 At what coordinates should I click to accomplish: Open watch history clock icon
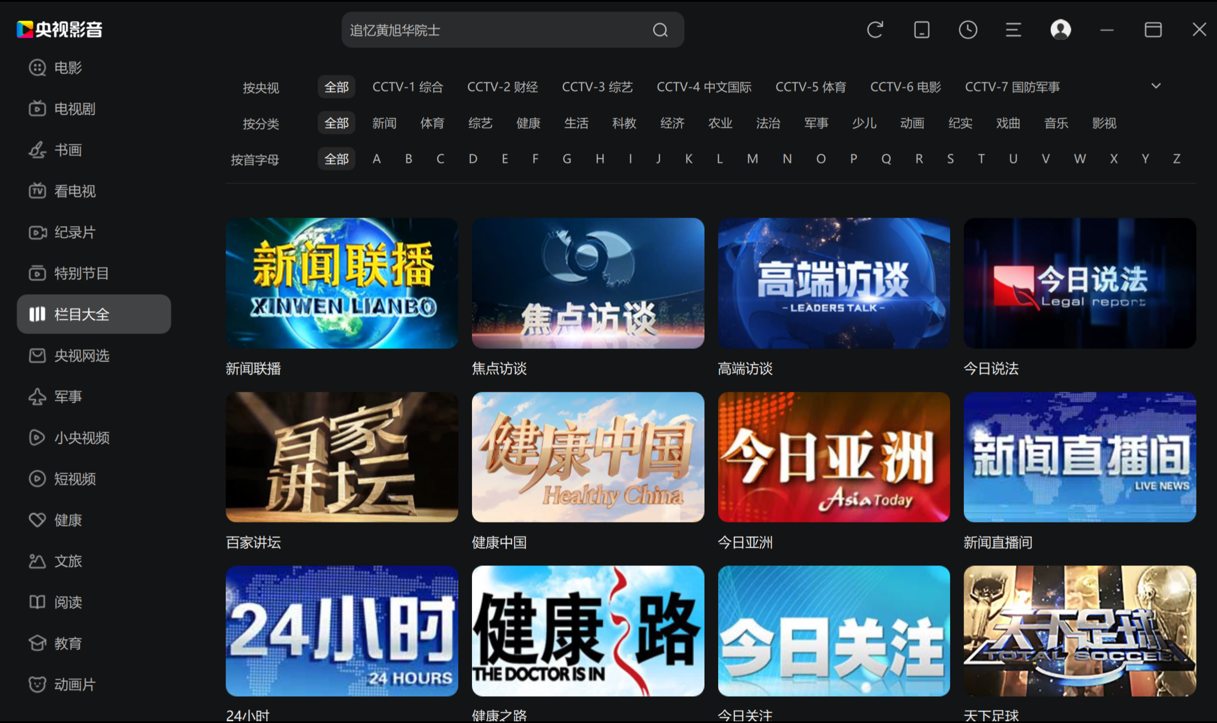tap(968, 30)
